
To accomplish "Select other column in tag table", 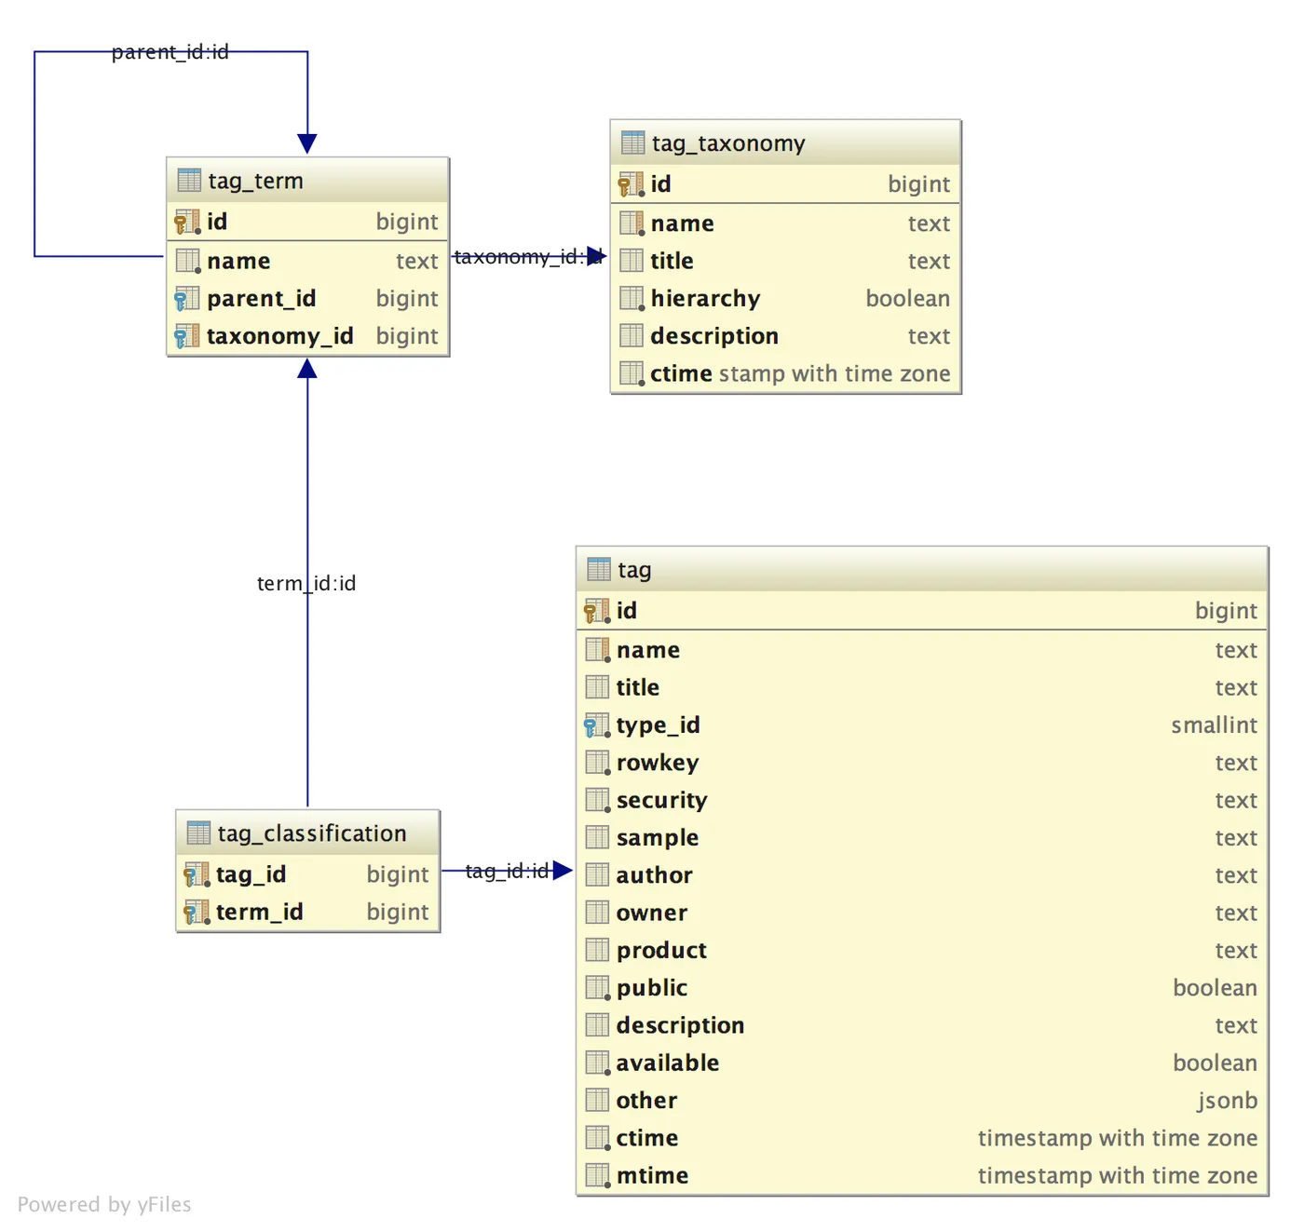I will [922, 1100].
